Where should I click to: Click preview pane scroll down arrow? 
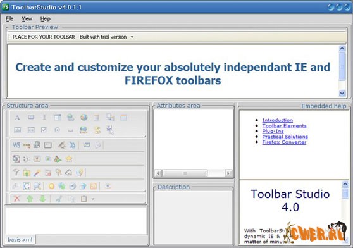pos(342,93)
